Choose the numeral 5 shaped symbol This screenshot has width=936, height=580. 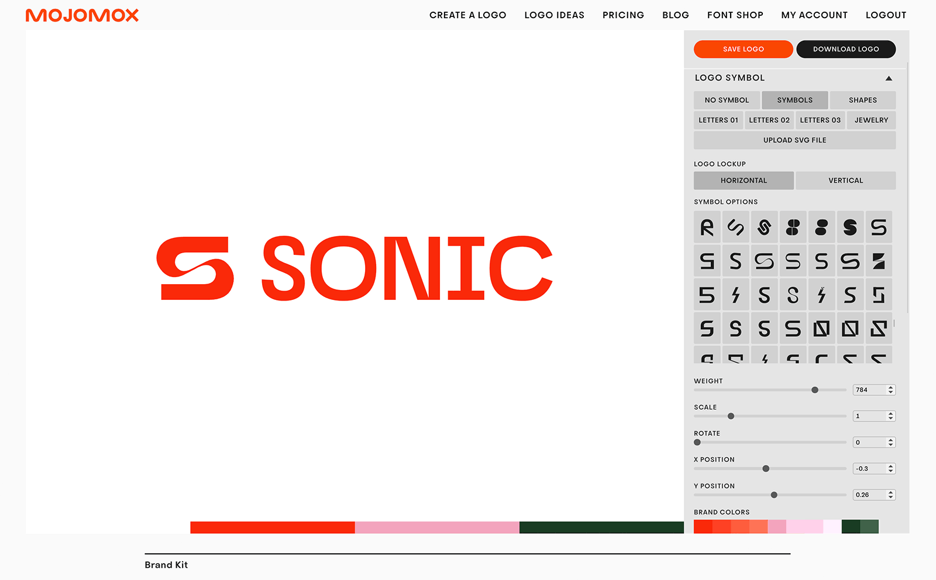pyautogui.click(x=707, y=295)
